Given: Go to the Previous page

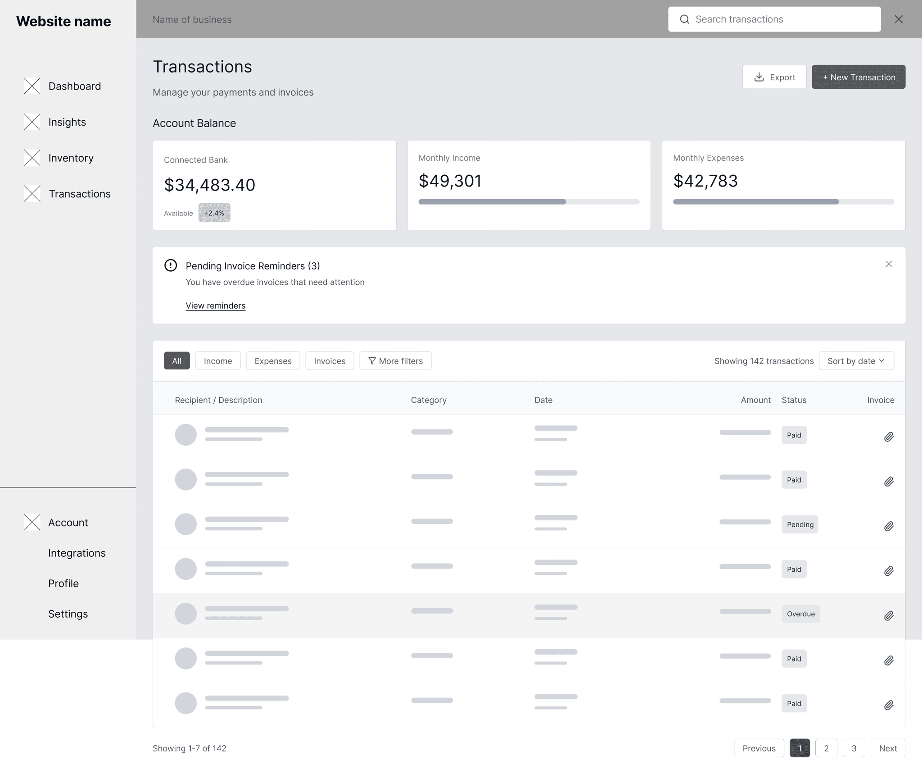Looking at the screenshot, I should click(759, 748).
